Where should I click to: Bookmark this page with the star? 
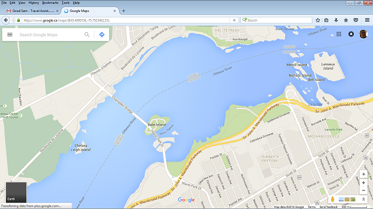[318, 20]
